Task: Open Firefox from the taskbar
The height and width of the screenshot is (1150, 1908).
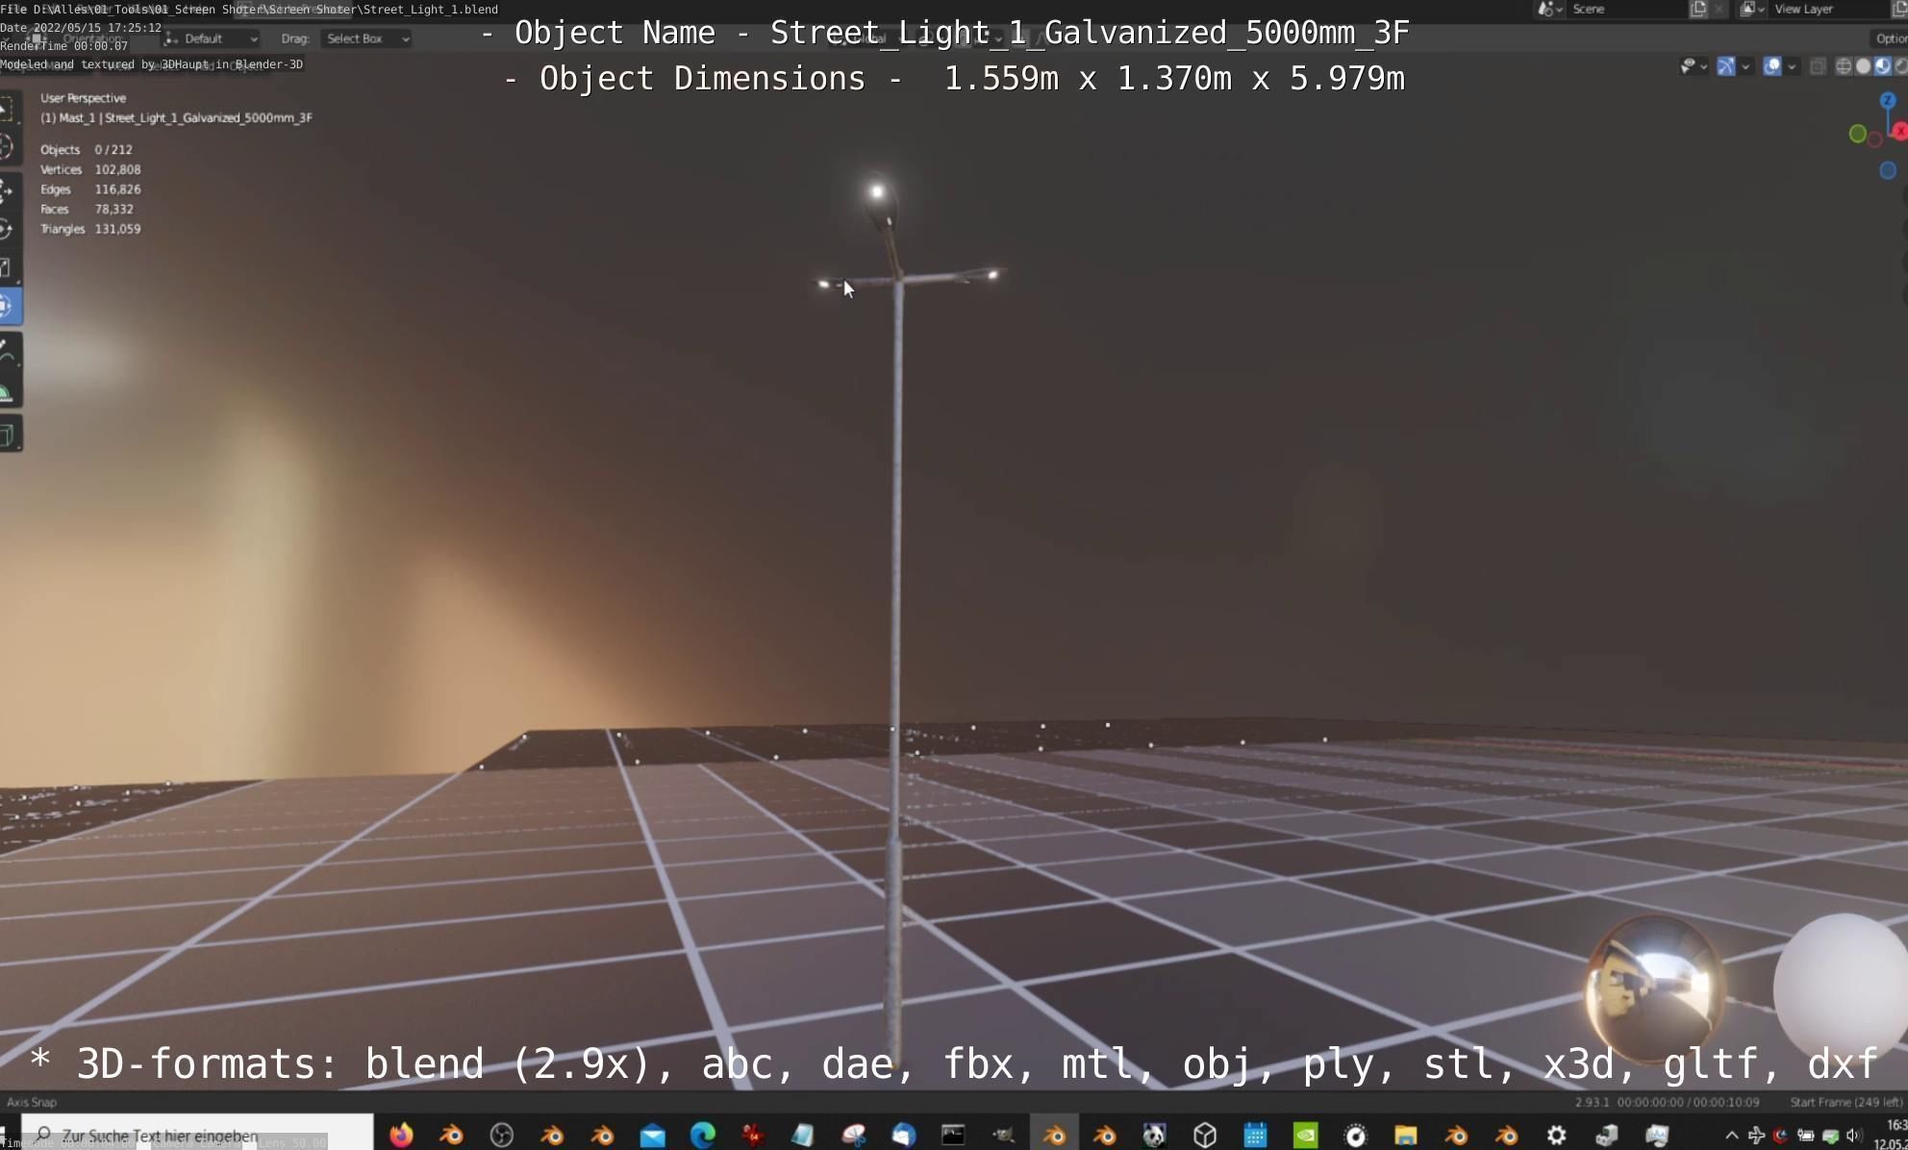Action: tap(401, 1135)
